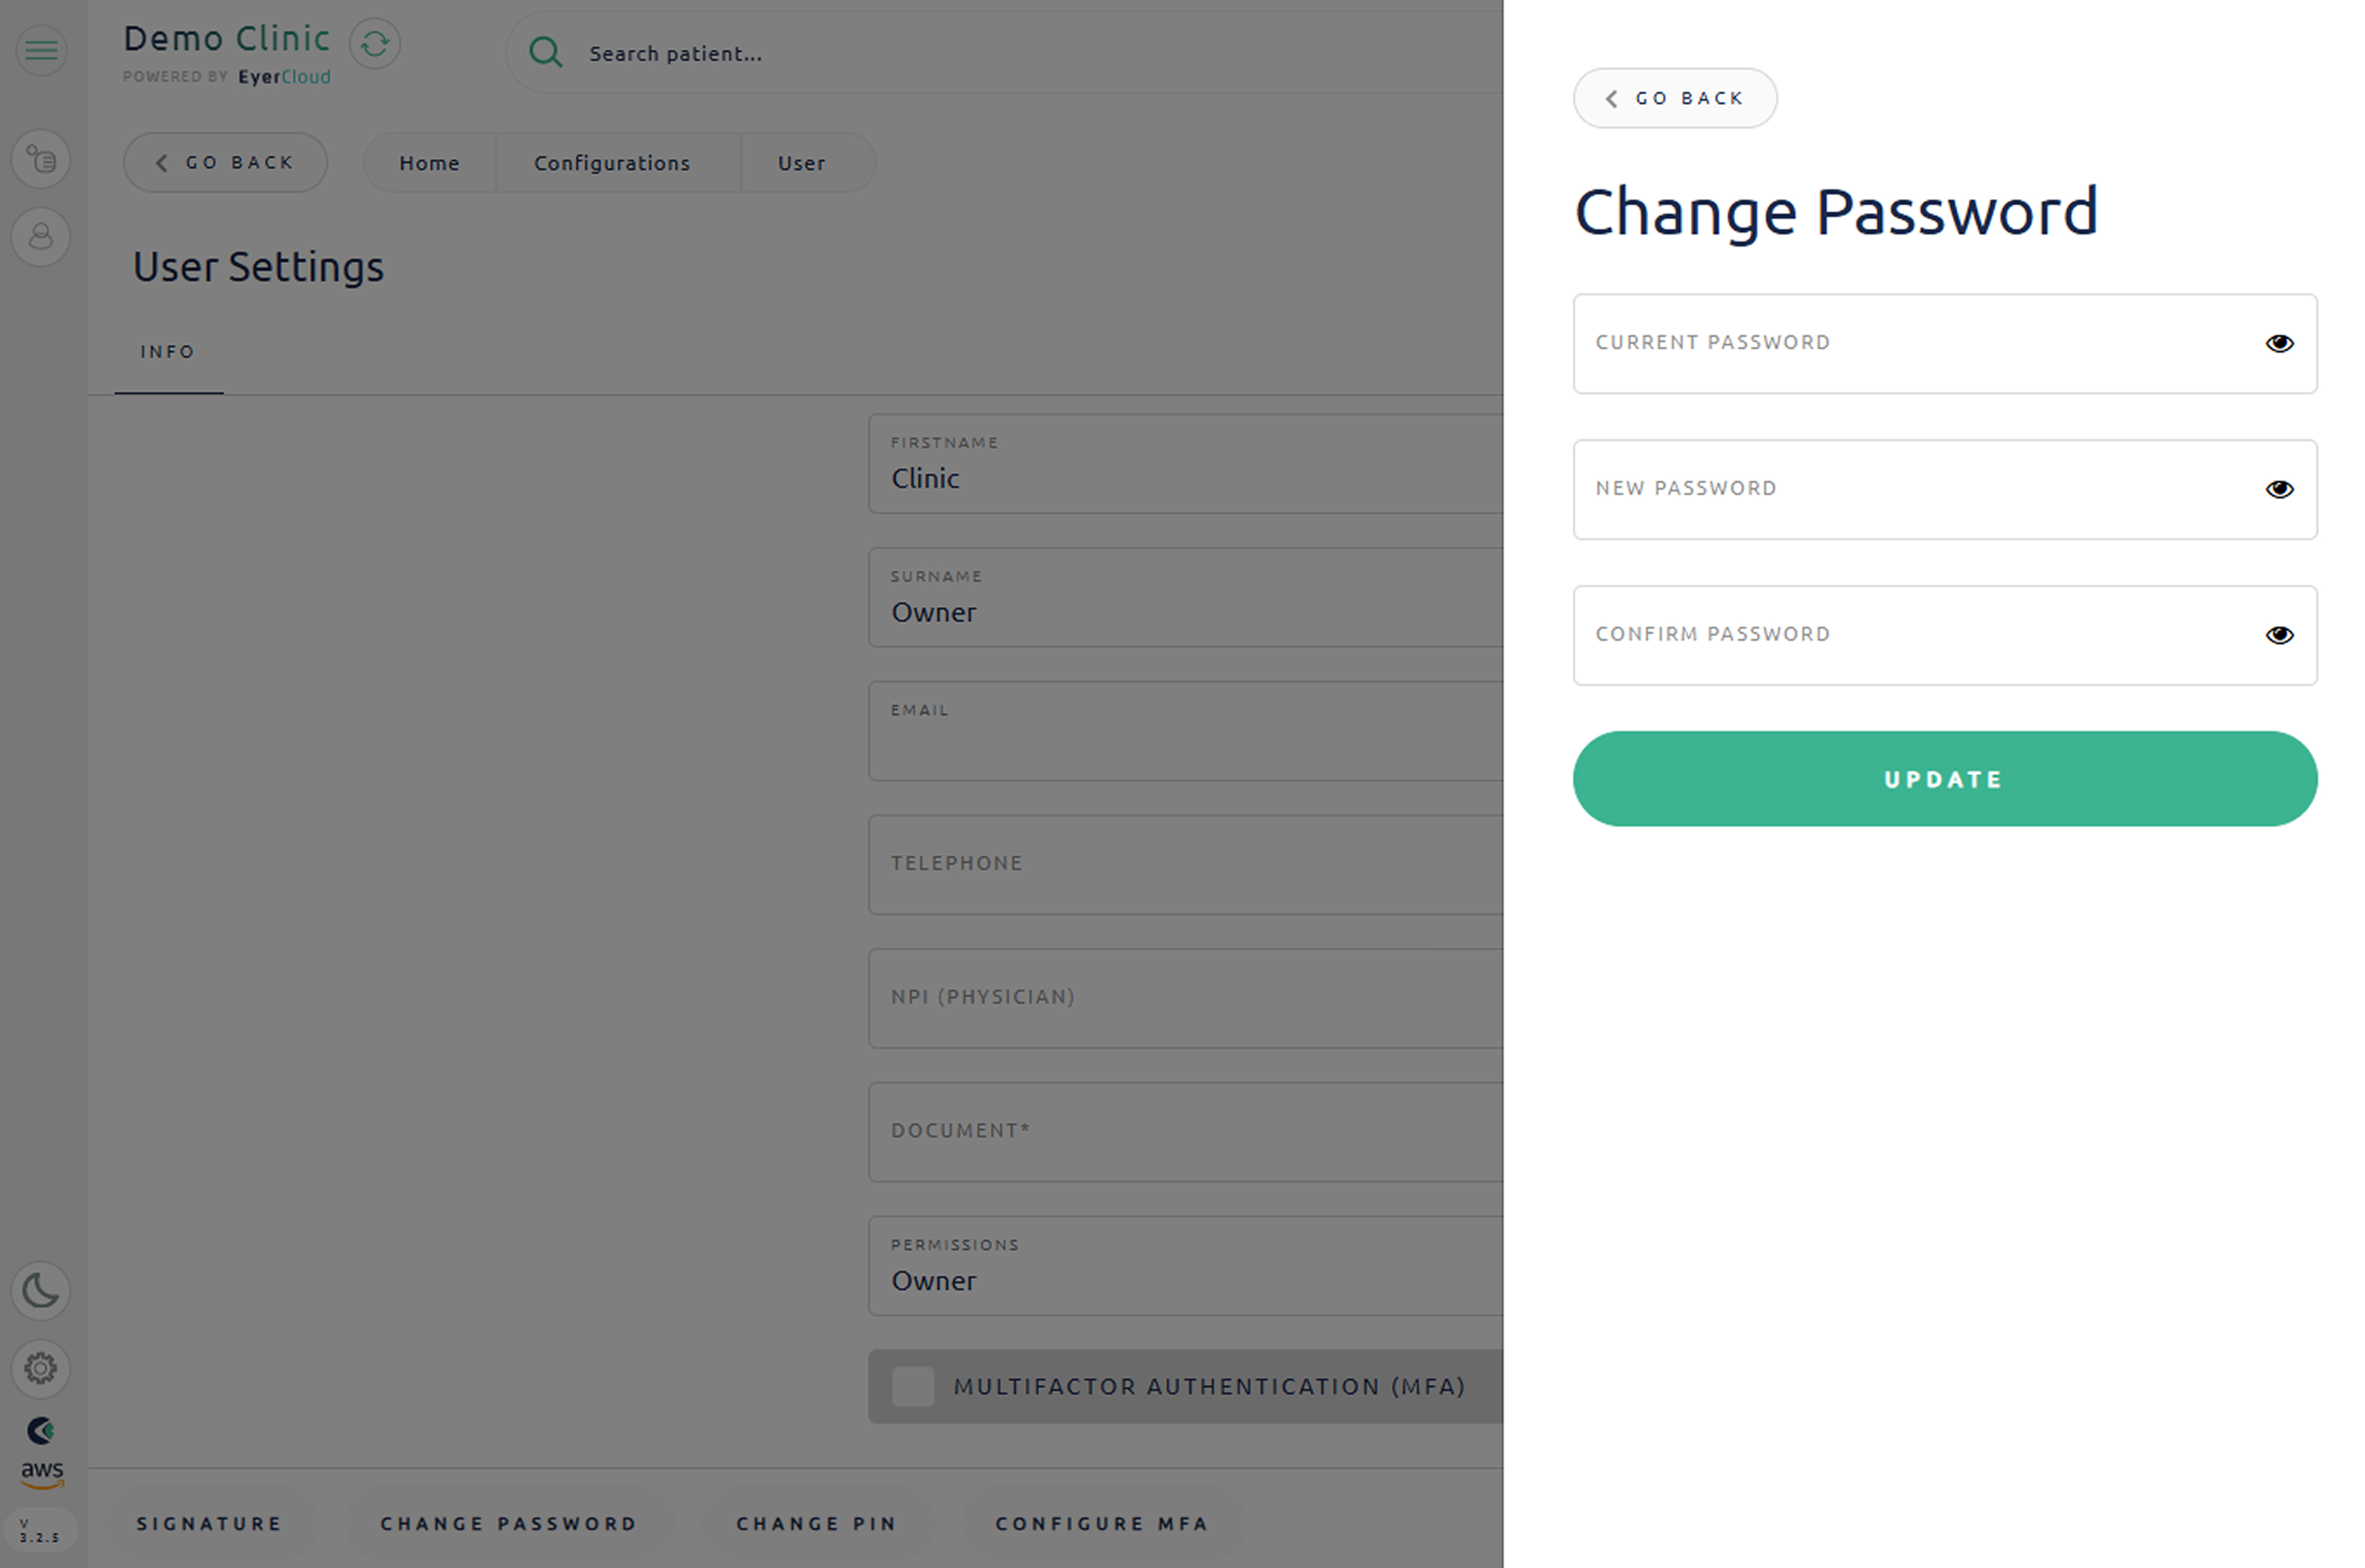Reveal the new password text
2365x1568 pixels.
click(2279, 490)
